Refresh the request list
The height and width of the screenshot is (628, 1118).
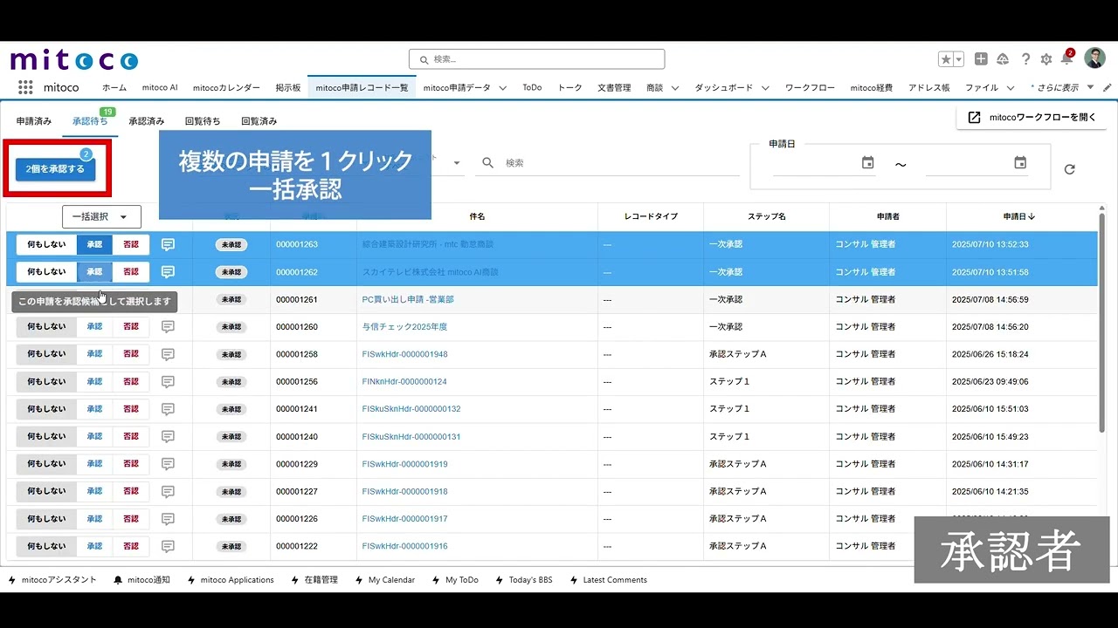tap(1069, 169)
